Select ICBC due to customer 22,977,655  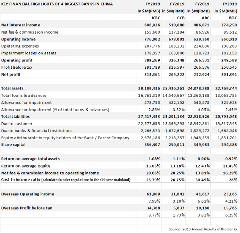tap(149, 123)
